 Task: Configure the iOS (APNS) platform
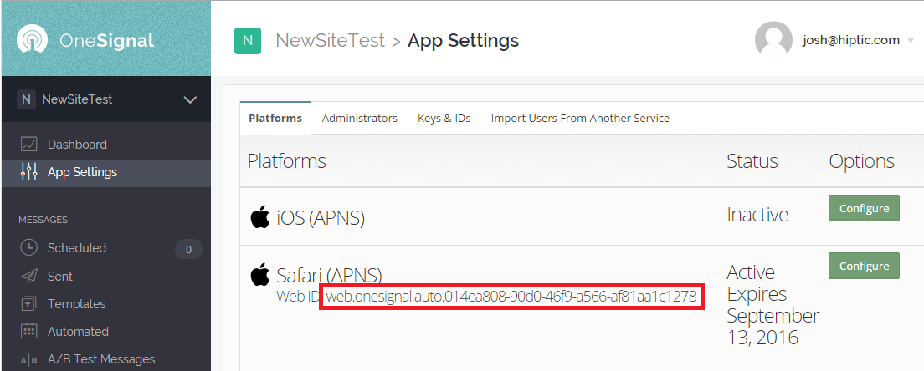(x=864, y=208)
